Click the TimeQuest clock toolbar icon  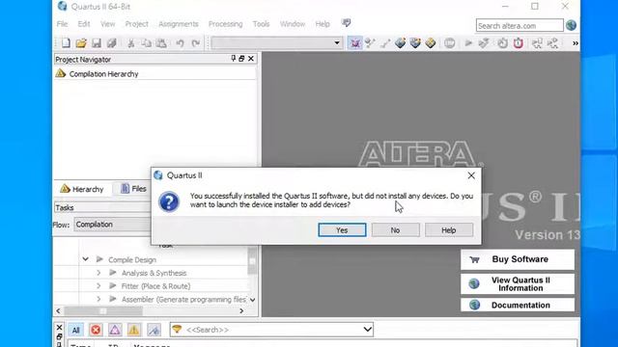(x=502, y=42)
